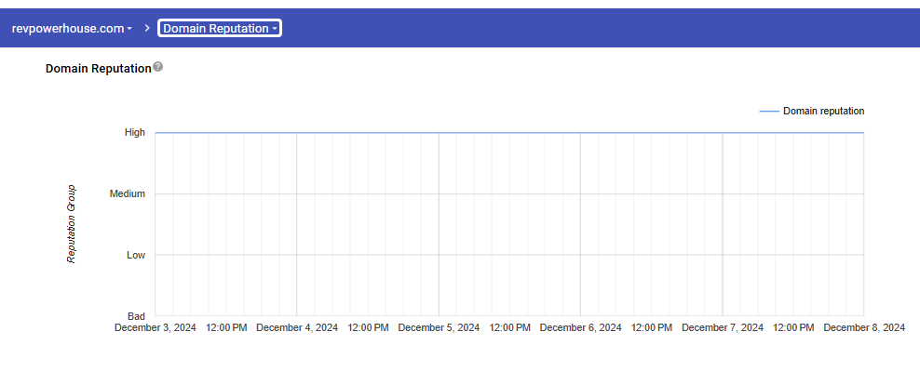Open the revpowerhouse.com domain dropdown

pyautogui.click(x=72, y=28)
